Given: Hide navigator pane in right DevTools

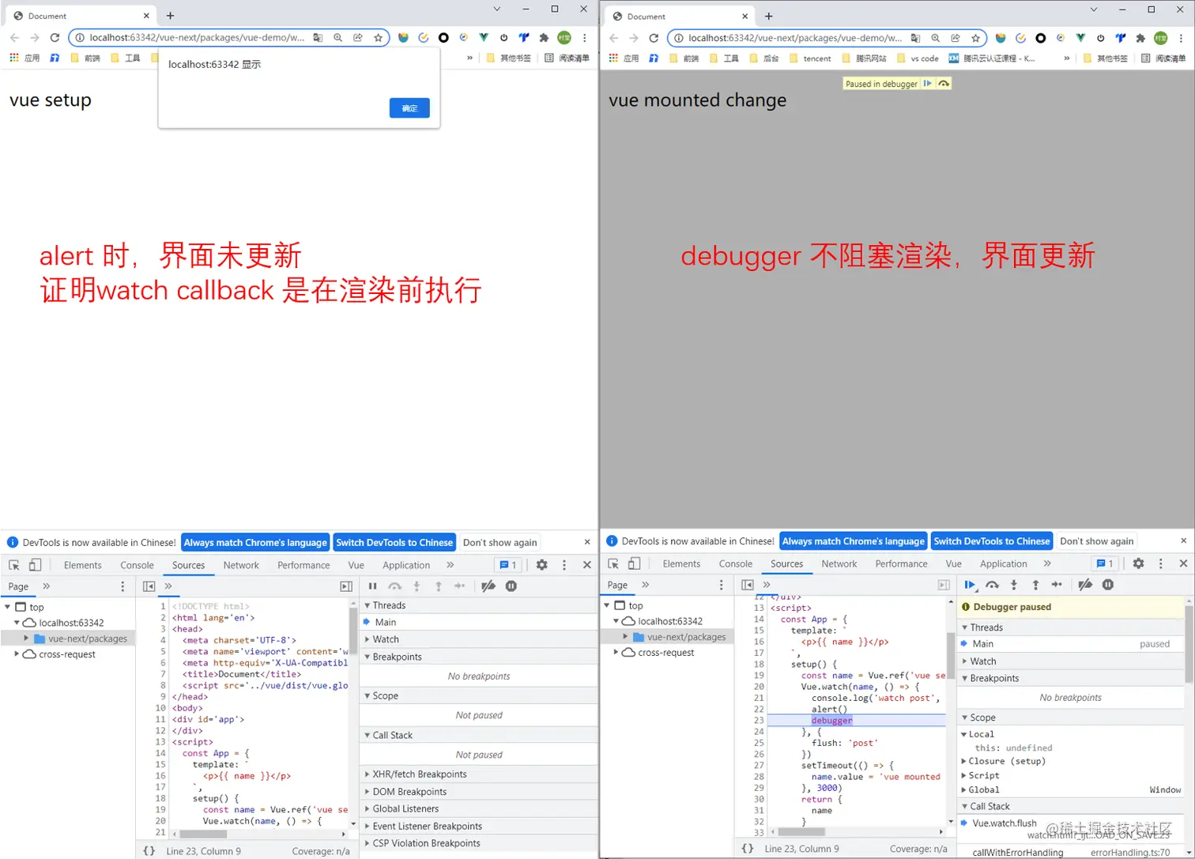Looking at the screenshot, I should click(x=748, y=585).
